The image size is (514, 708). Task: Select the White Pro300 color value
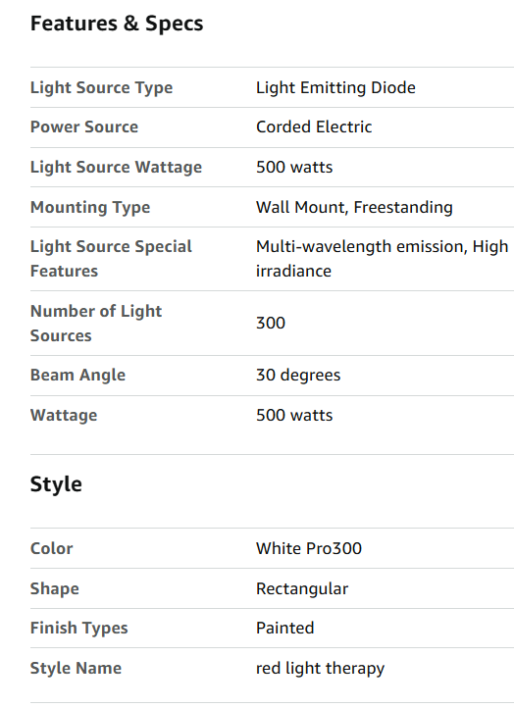(x=309, y=548)
